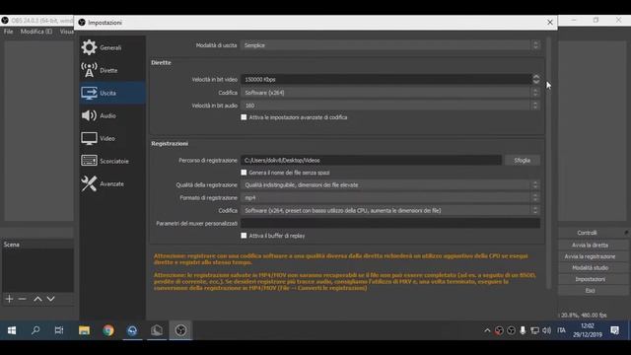Open the Qualità della registrazione dropdown
The image size is (631, 355).
(x=390, y=184)
